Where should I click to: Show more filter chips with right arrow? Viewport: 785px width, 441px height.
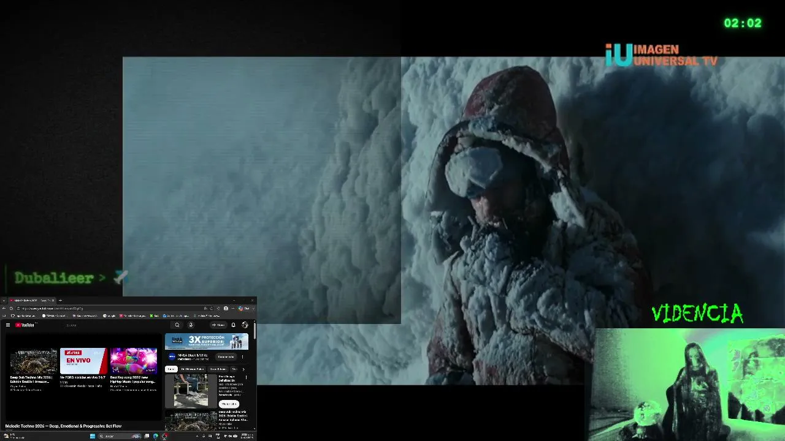243,369
